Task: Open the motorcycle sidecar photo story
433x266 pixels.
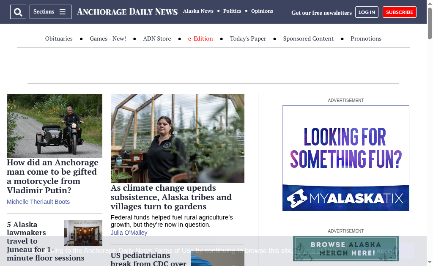Action: pos(55,126)
